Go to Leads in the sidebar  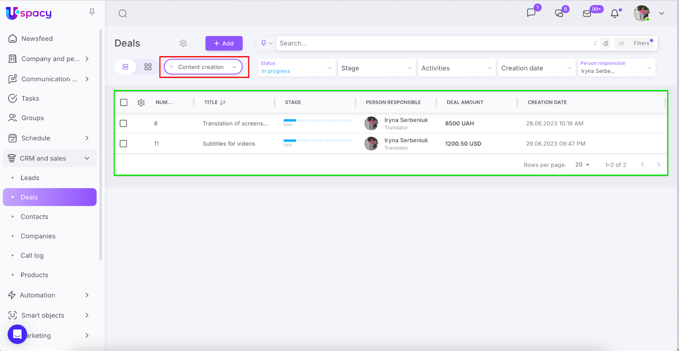pos(30,178)
